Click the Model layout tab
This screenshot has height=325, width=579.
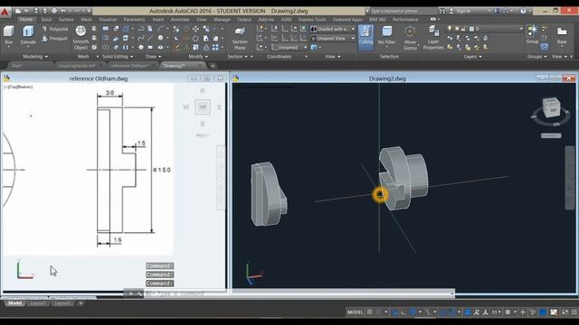click(x=14, y=303)
